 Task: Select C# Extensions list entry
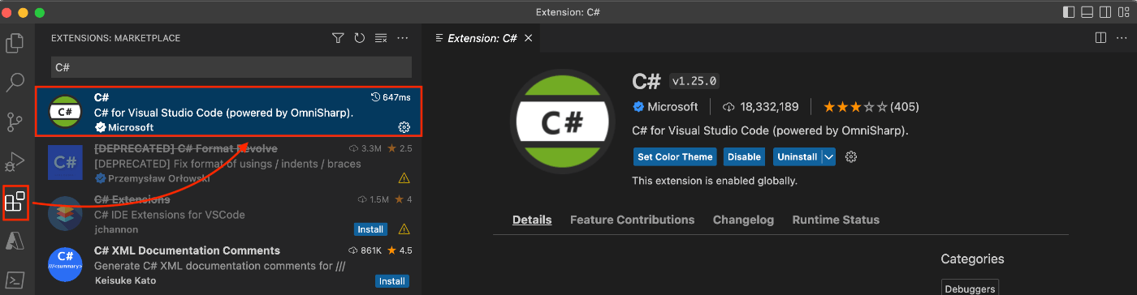tap(229, 215)
